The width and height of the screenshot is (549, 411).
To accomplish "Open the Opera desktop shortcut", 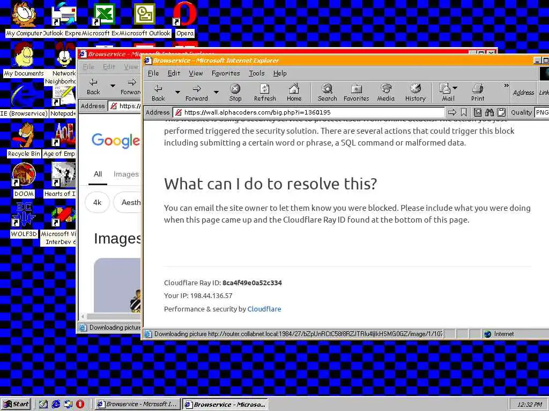I will [184, 19].
